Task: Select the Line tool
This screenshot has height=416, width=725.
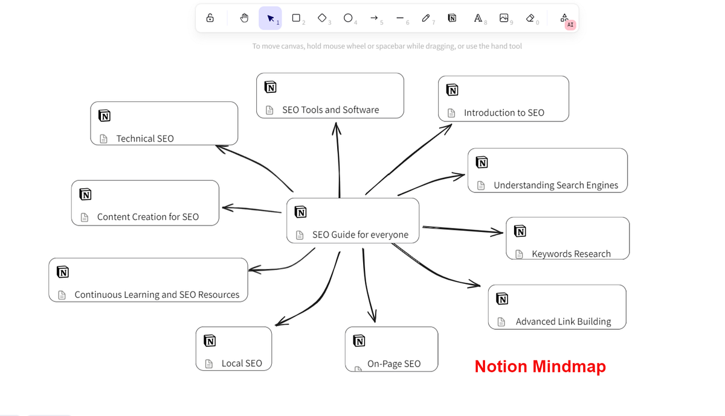Action: click(401, 18)
